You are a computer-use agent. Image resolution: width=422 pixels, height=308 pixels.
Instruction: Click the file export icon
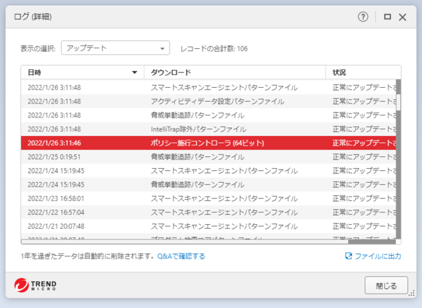tap(348, 256)
